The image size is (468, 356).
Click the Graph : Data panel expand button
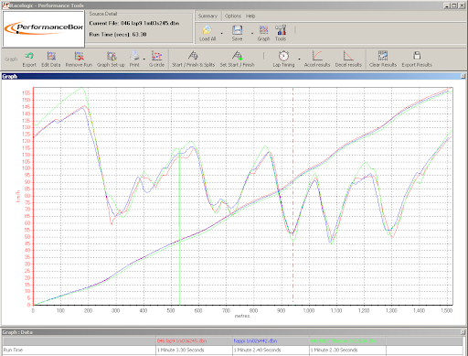[463, 332]
